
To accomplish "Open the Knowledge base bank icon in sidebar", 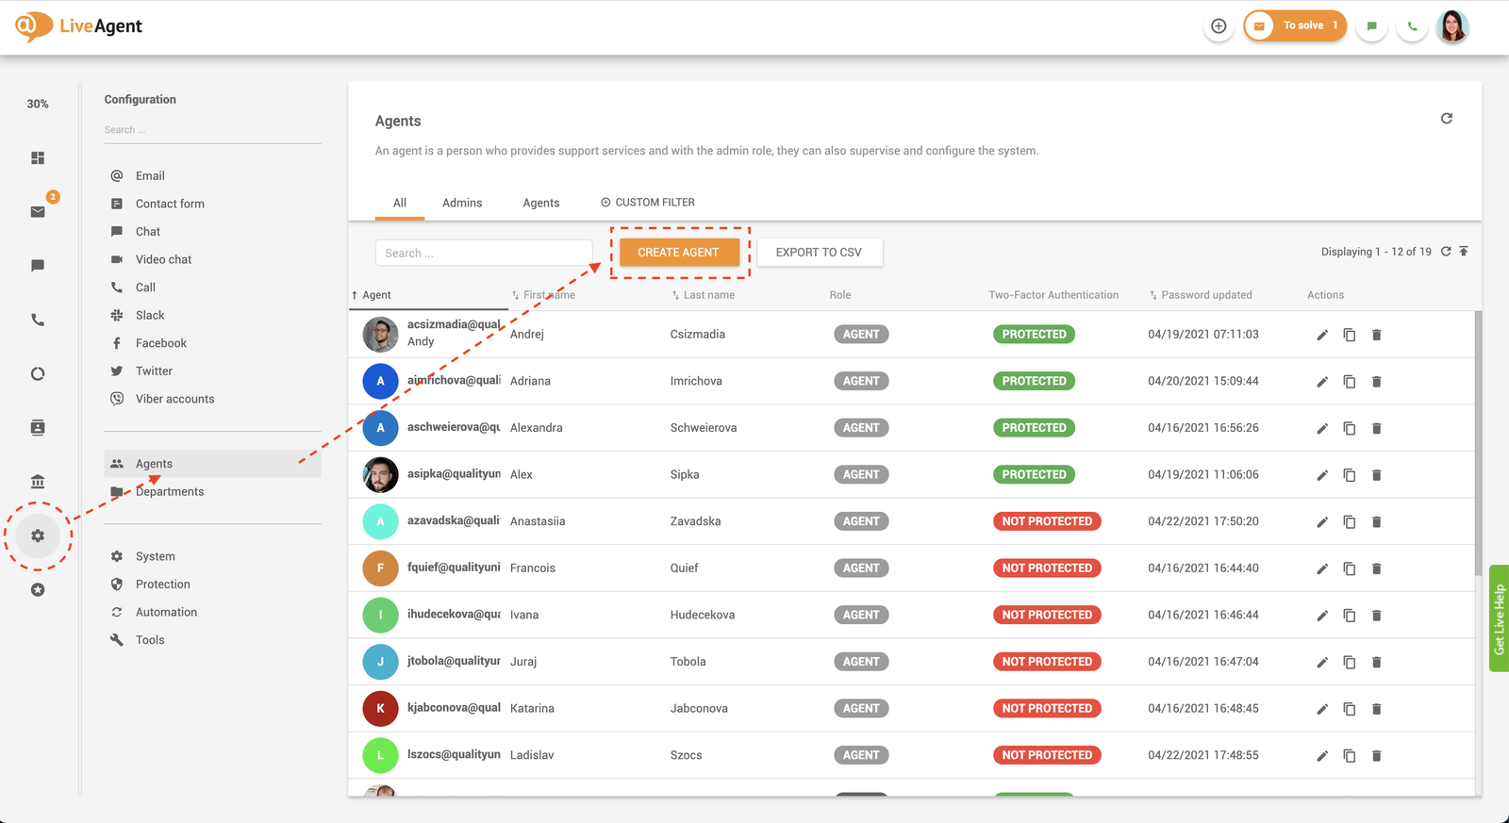I will click(38, 482).
